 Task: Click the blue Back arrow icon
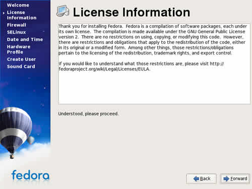click(x=196, y=178)
